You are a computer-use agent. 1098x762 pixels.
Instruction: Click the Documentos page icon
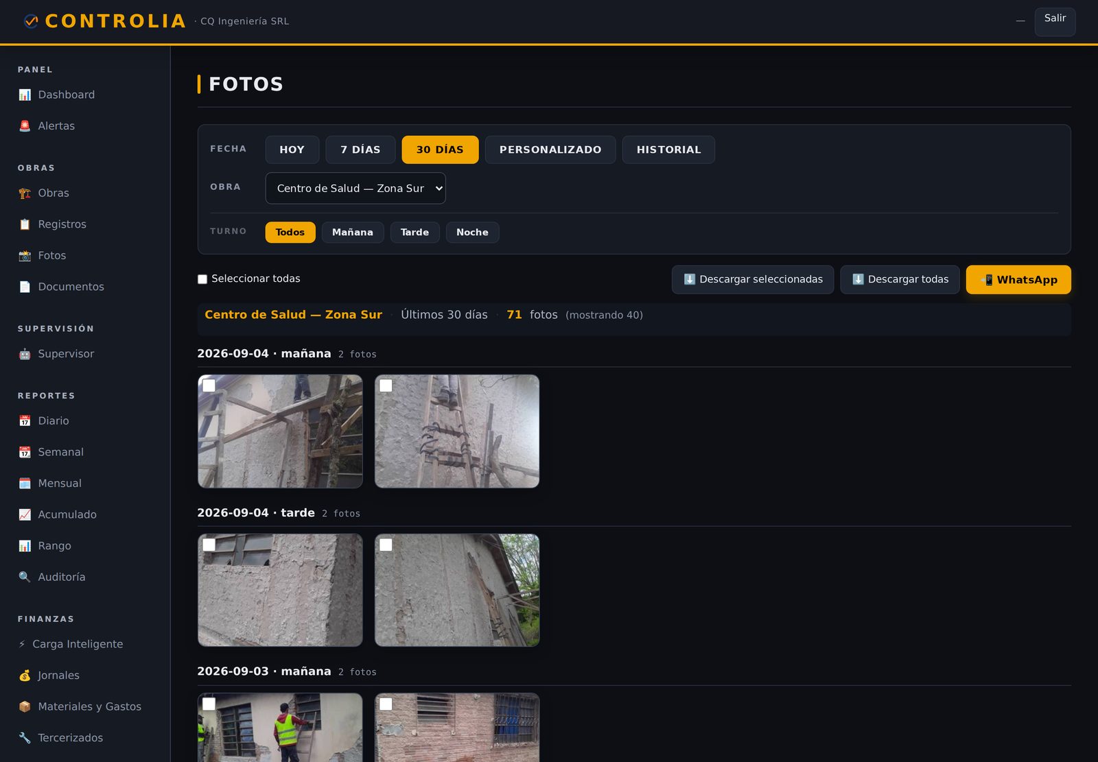(25, 287)
